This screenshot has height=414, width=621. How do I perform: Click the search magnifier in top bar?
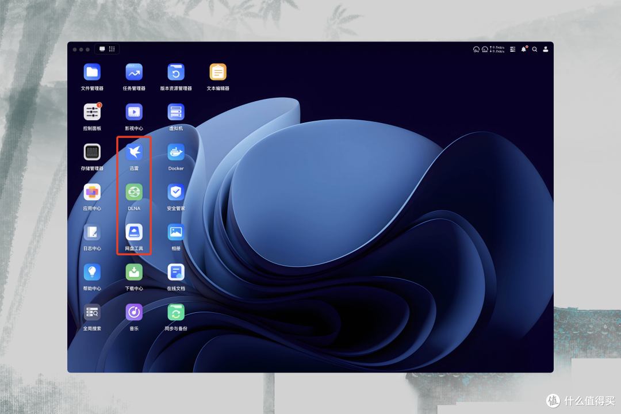(x=535, y=49)
